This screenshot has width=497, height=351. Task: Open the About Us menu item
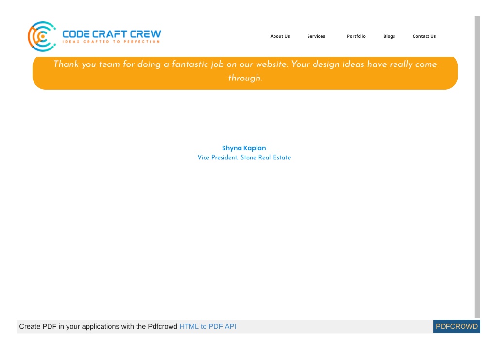click(x=280, y=36)
